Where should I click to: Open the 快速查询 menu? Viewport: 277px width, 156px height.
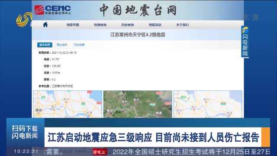click(x=100, y=25)
